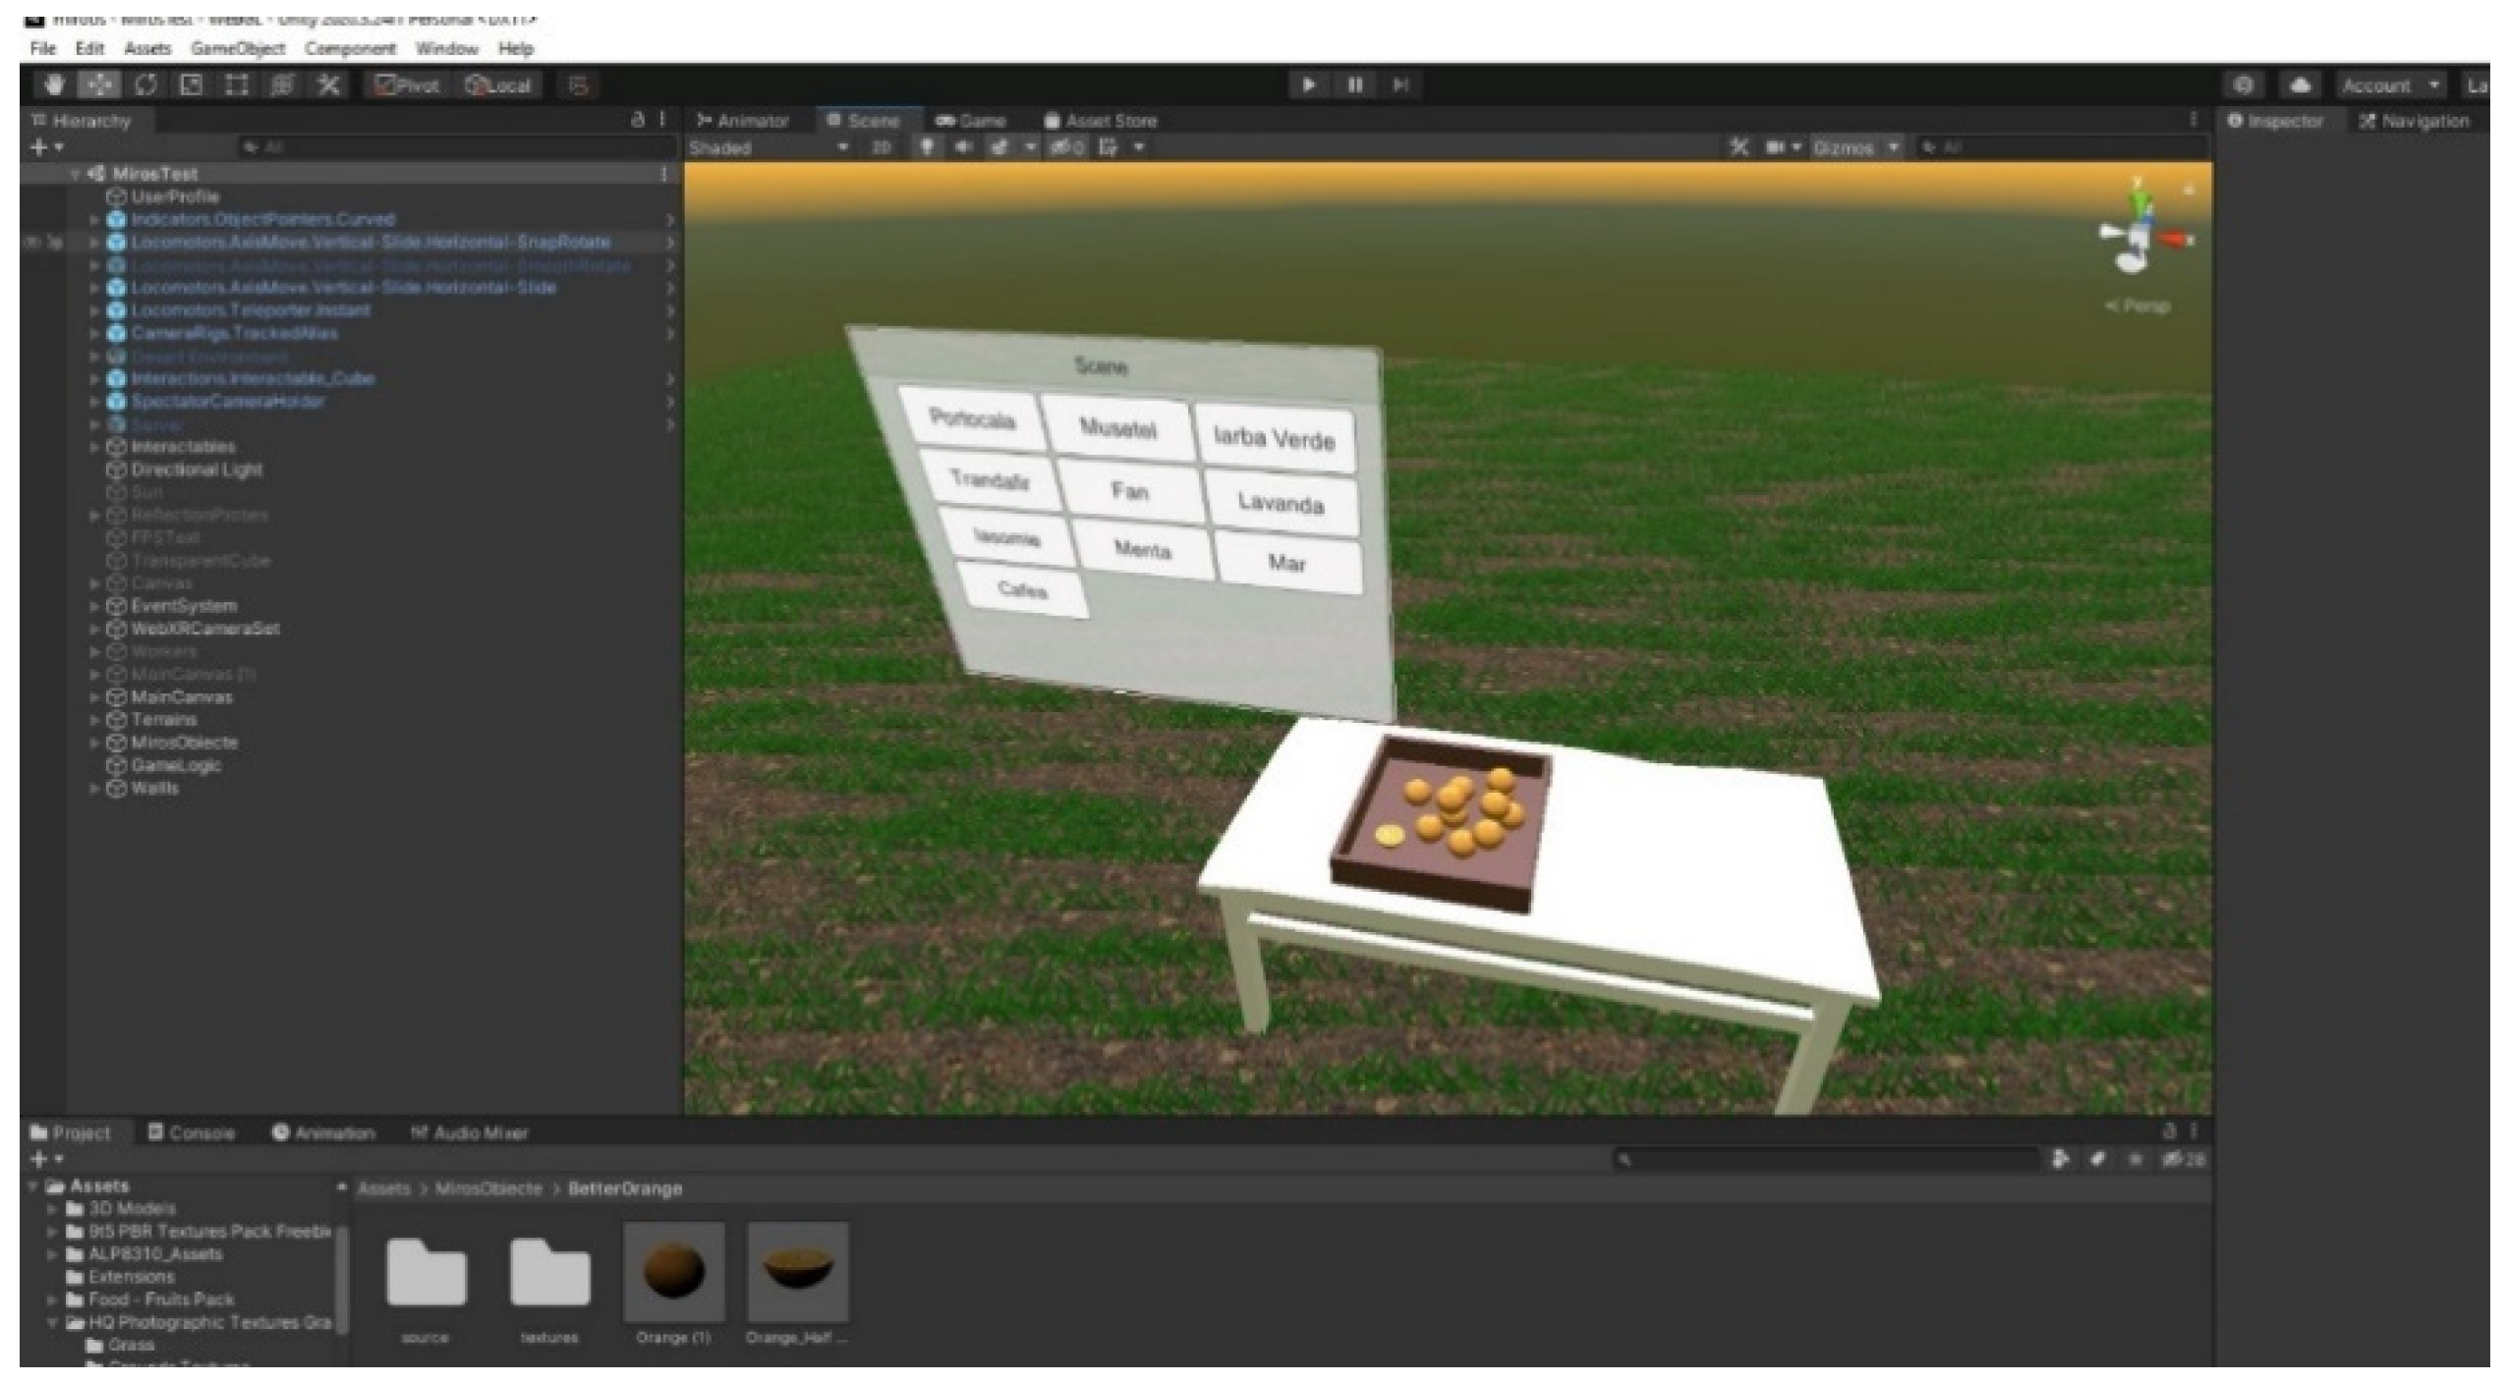Click the Project panel search field

1828,1160
